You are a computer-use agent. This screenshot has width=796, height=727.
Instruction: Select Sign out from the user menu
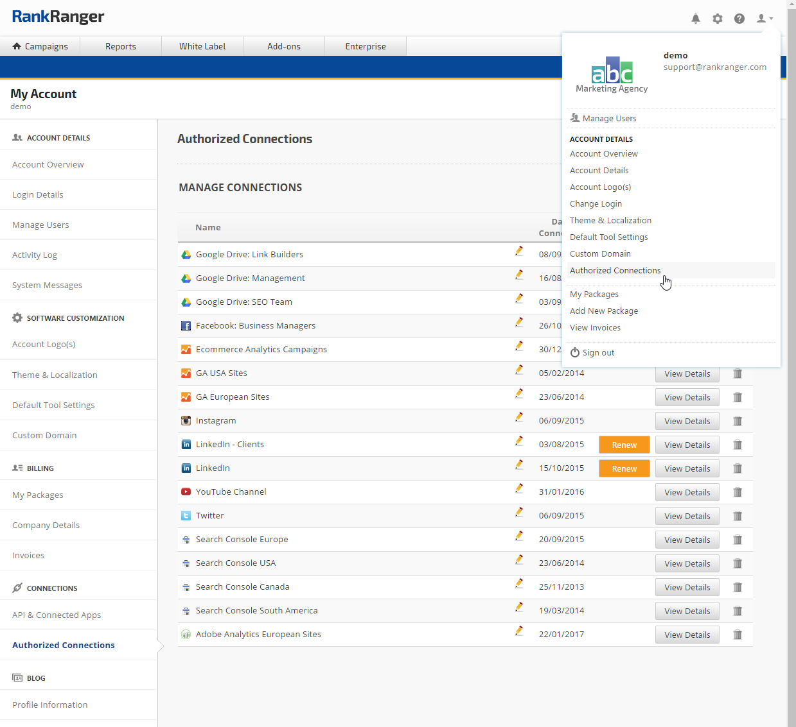598,353
